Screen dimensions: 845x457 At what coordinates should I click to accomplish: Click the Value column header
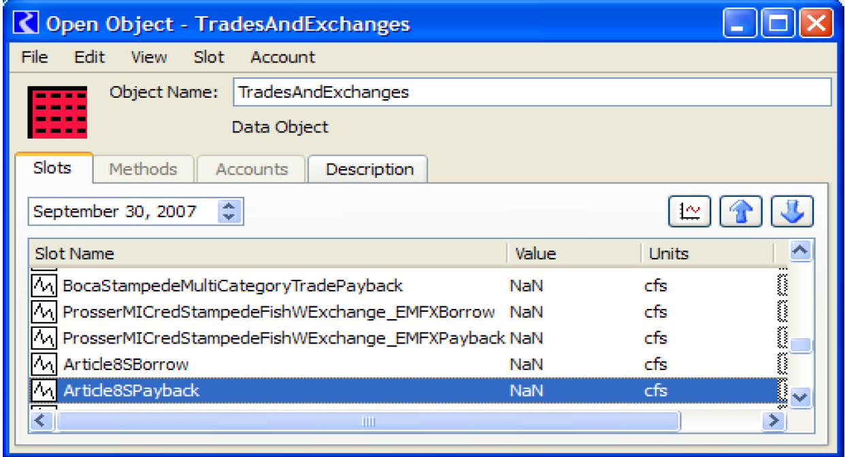[573, 254]
